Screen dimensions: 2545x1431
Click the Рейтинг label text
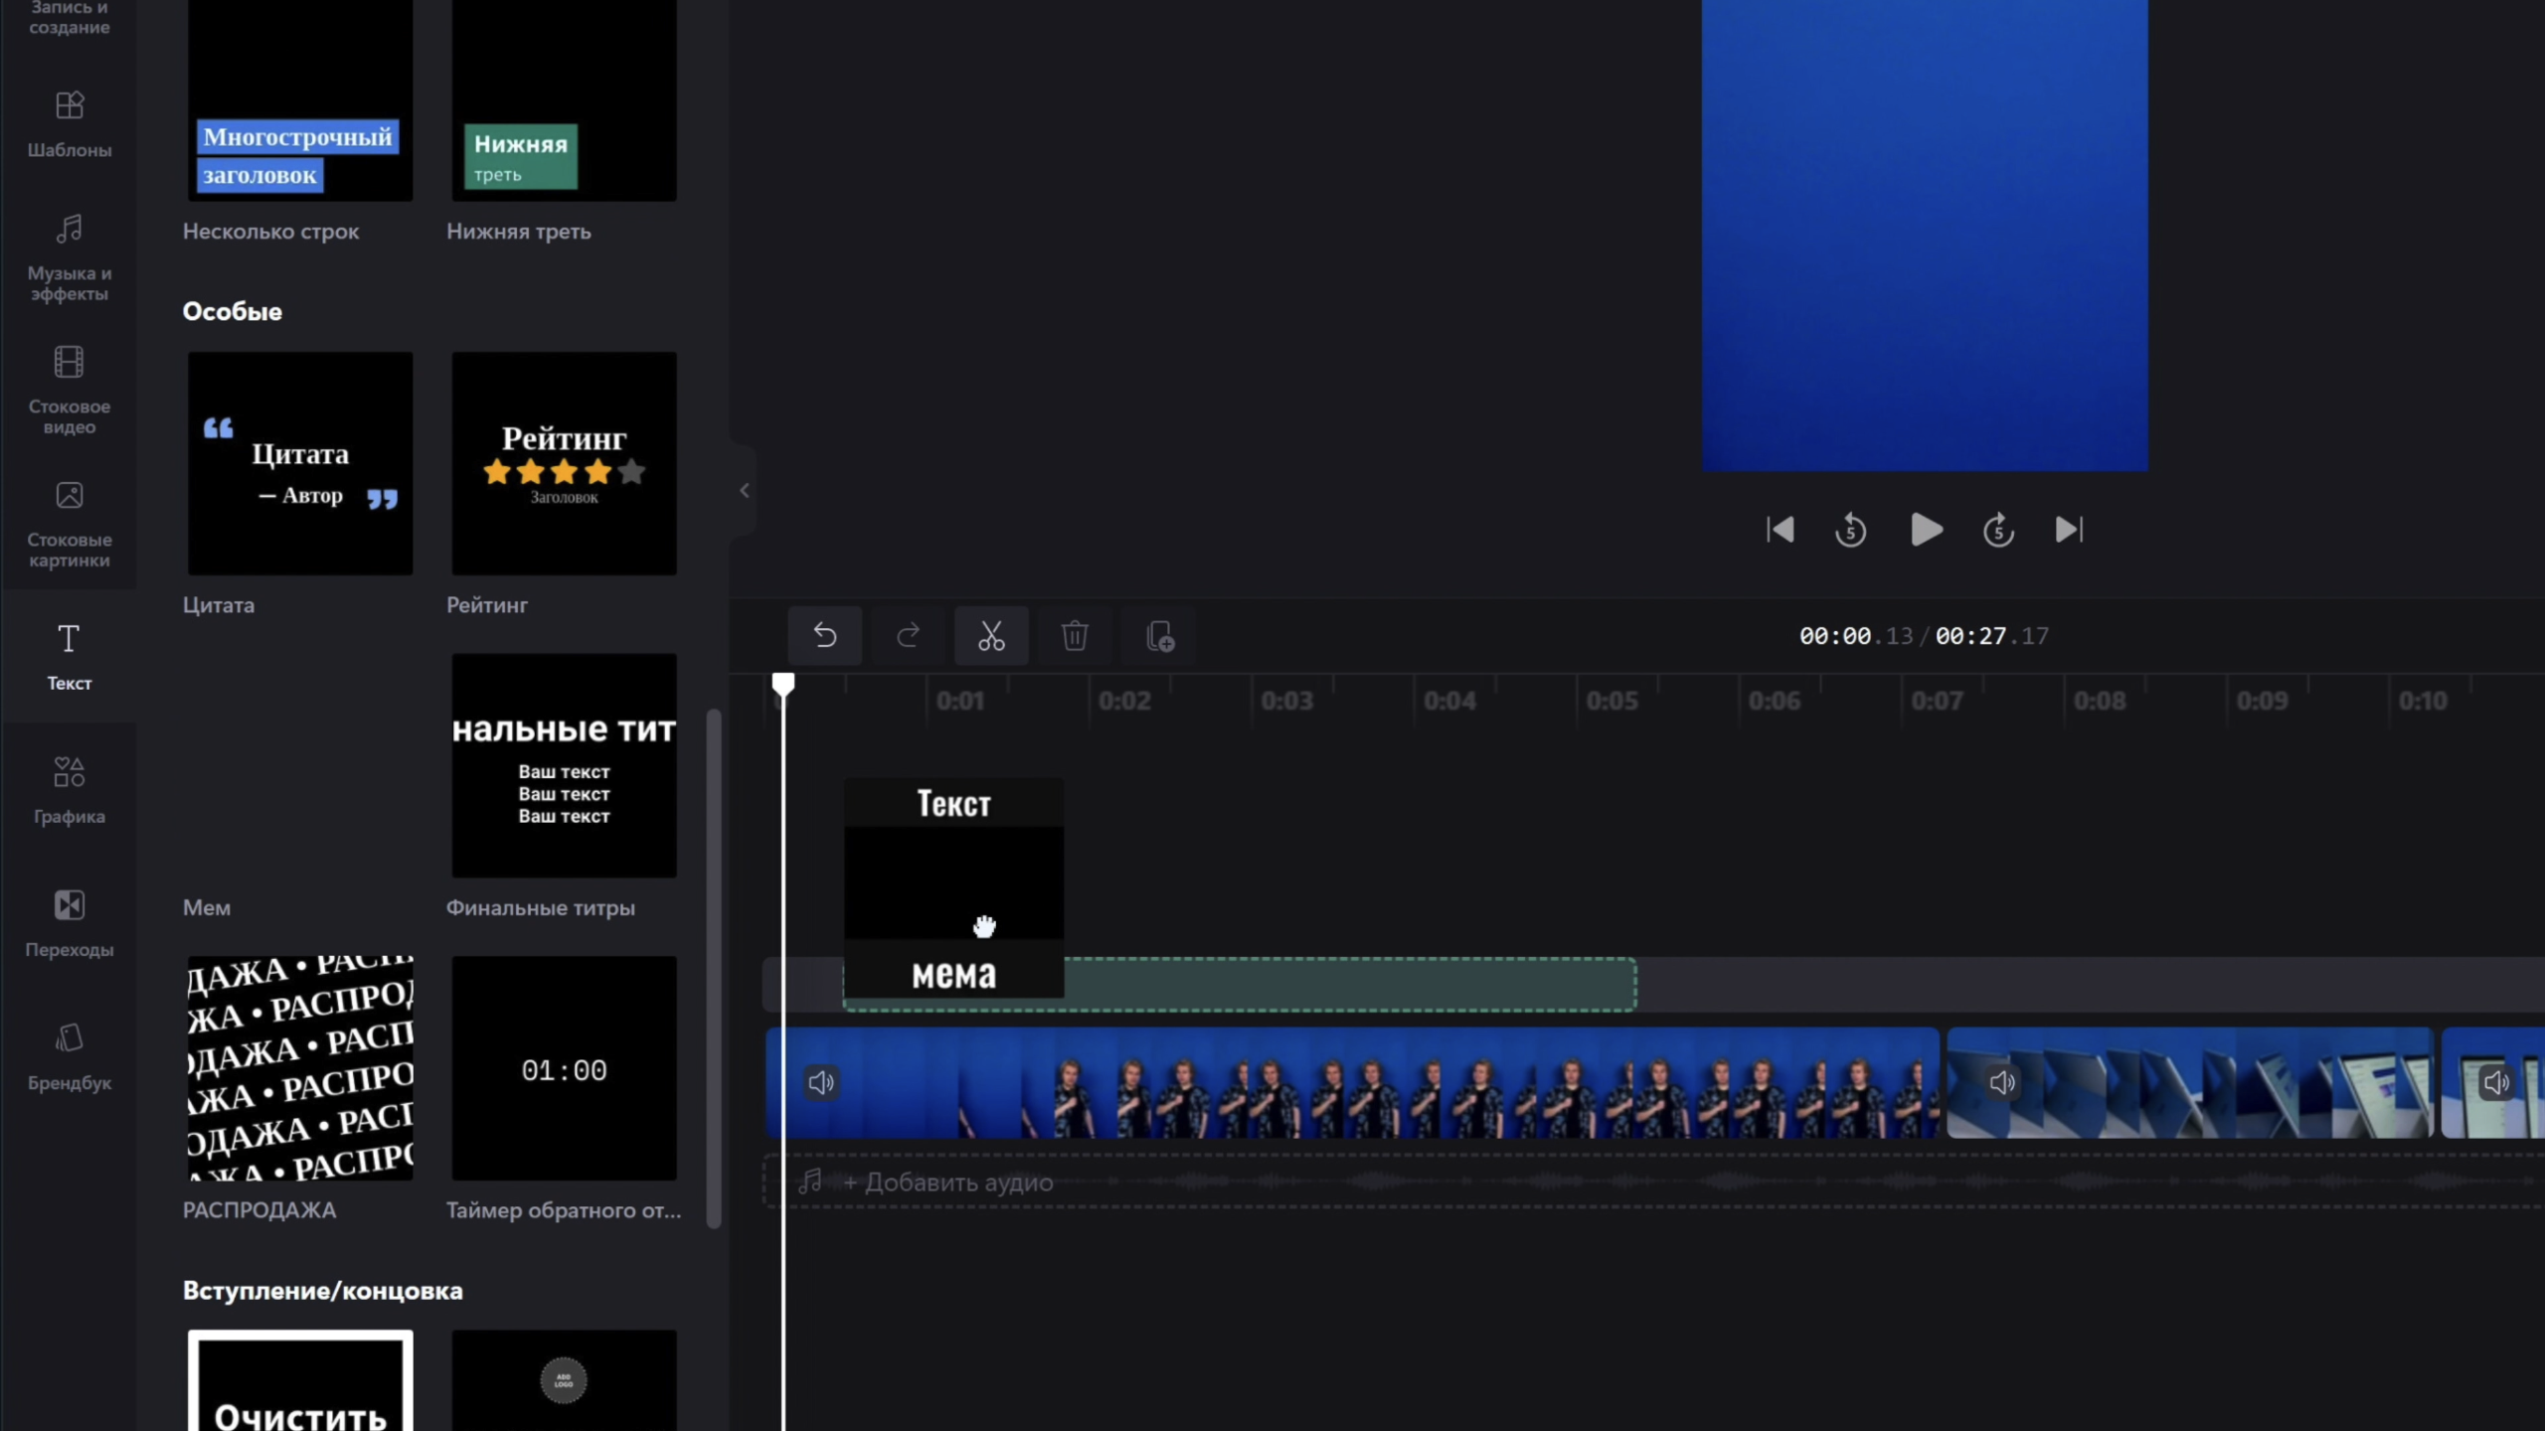[487, 605]
